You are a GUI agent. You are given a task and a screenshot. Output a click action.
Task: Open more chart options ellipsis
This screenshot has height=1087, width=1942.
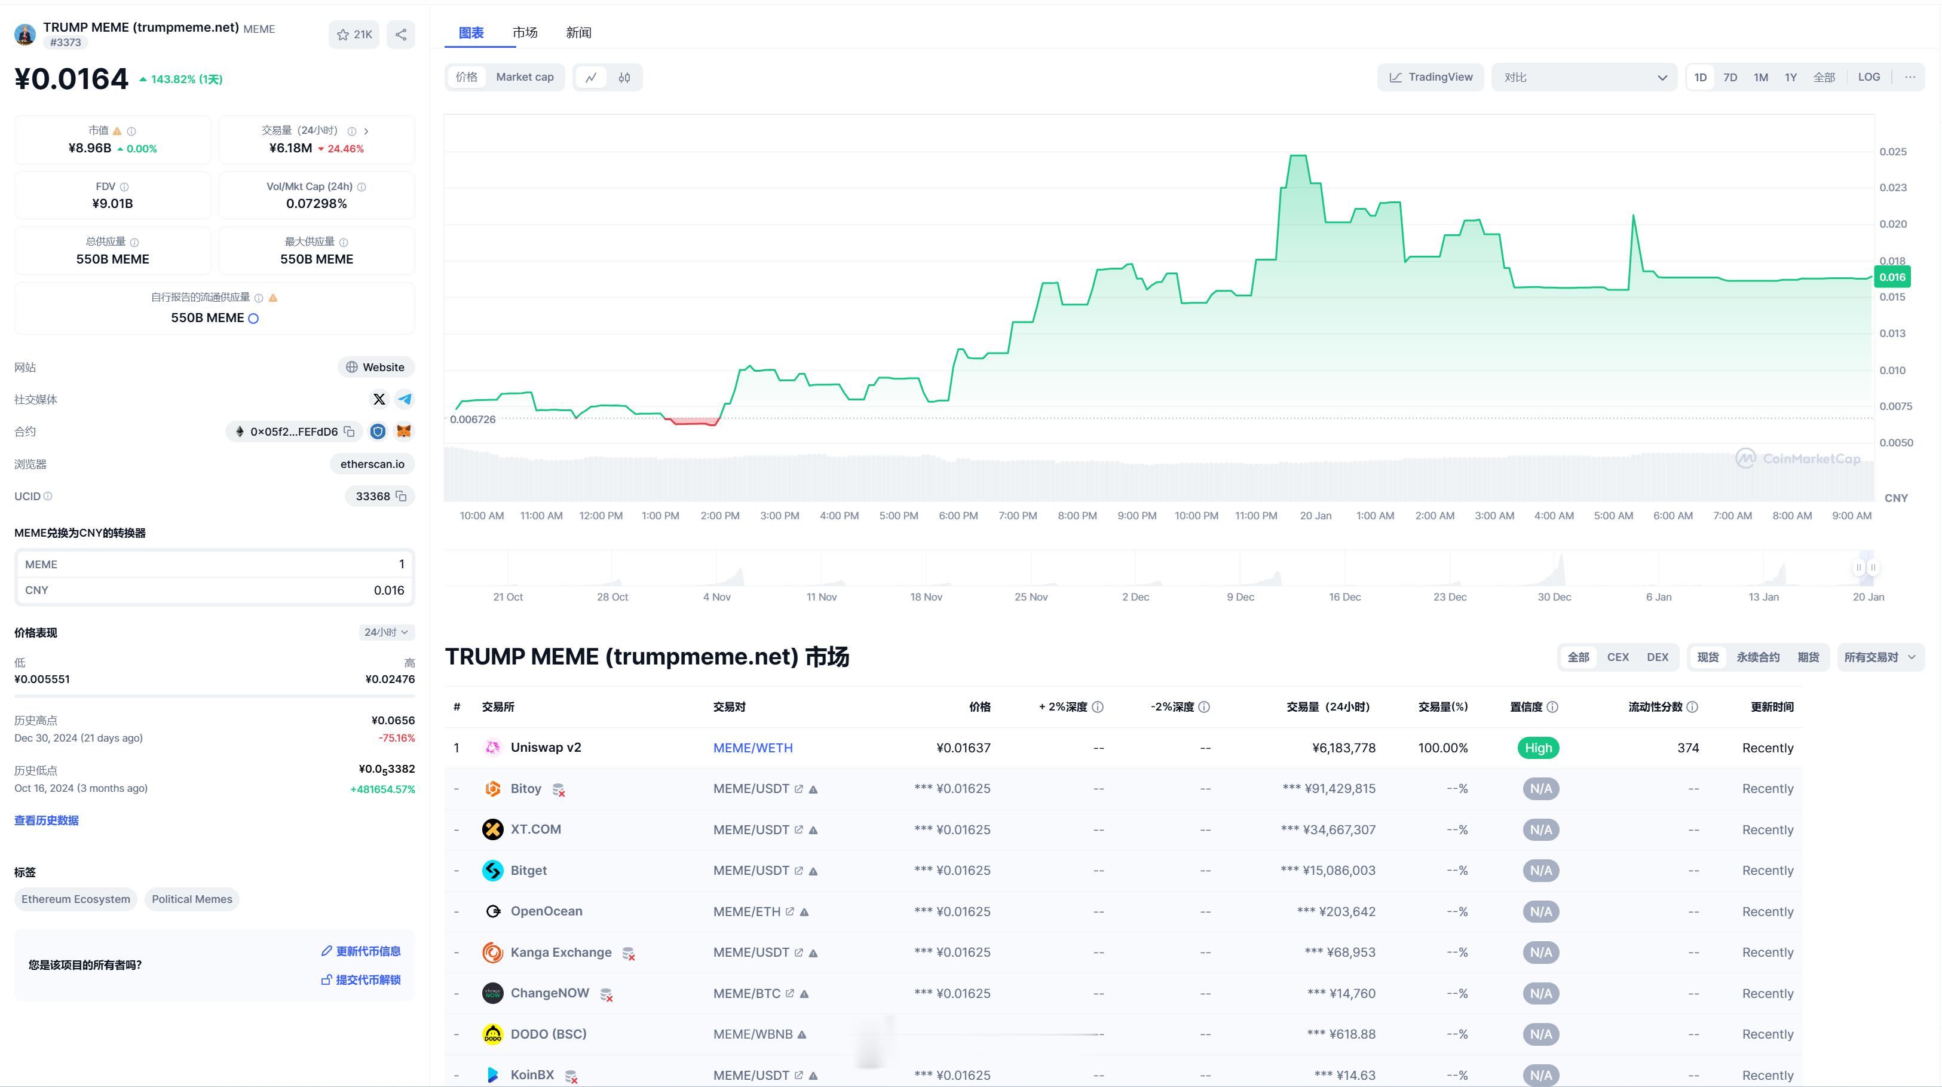(x=1910, y=77)
